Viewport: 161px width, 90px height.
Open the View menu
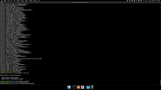click(15, 1)
